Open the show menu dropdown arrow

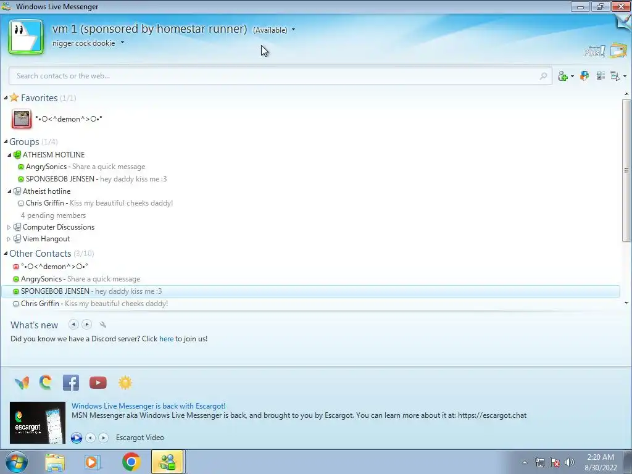point(625,76)
